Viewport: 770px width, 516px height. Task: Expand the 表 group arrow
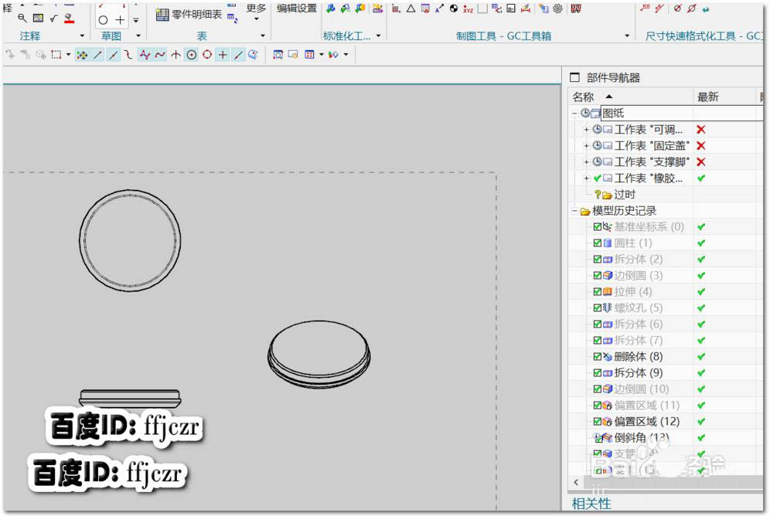pos(263,36)
